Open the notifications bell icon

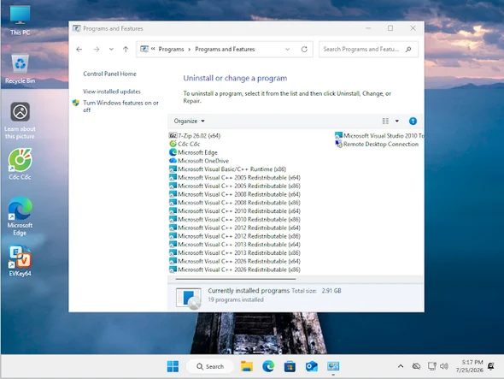(x=491, y=366)
